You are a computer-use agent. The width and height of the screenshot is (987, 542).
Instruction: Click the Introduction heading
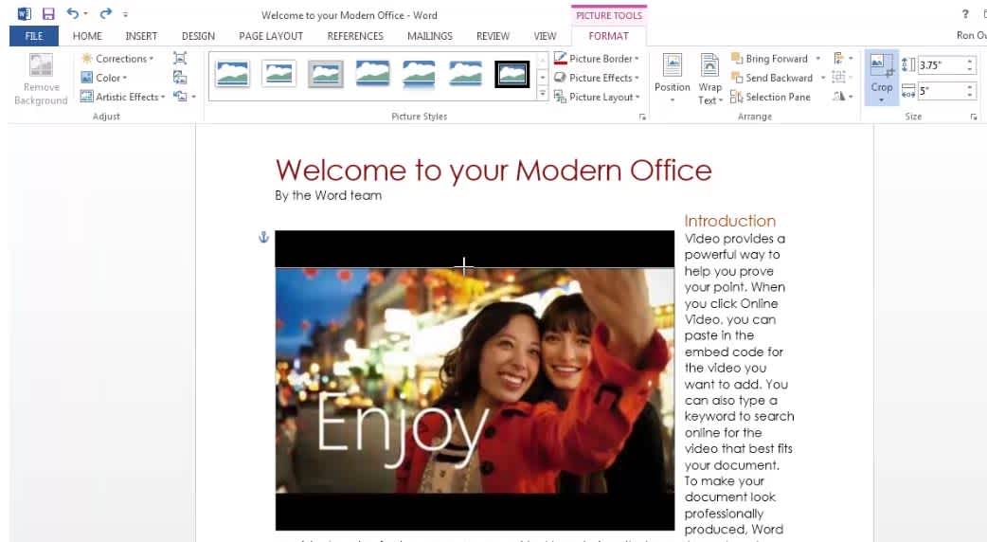click(729, 221)
